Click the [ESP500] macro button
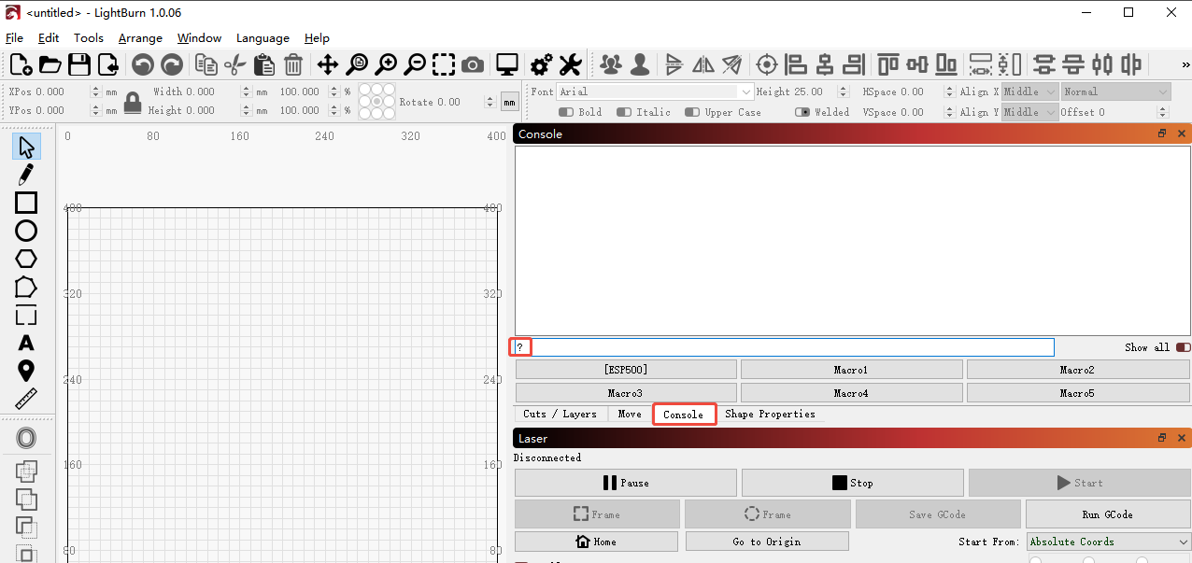Image resolution: width=1192 pixels, height=563 pixels. (626, 370)
